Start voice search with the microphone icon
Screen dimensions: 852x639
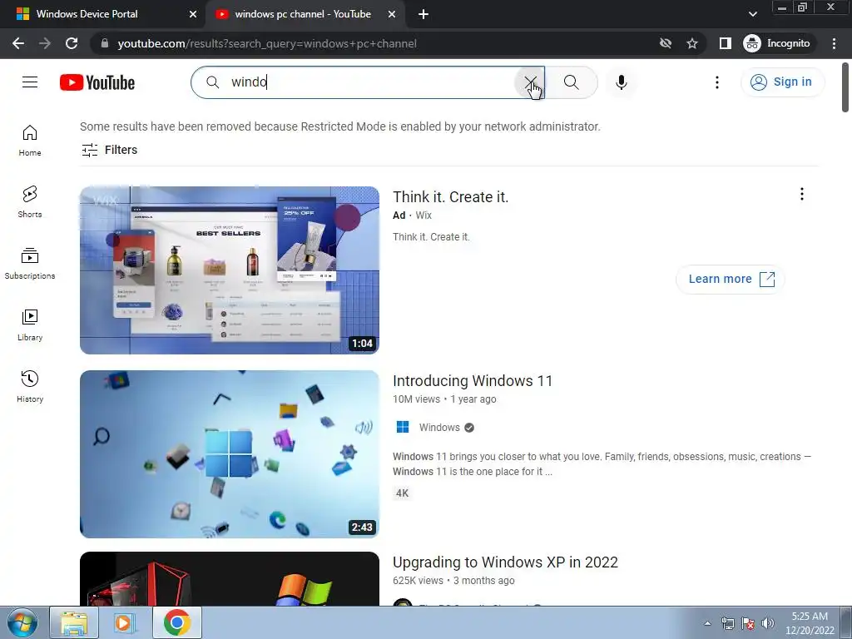621,82
